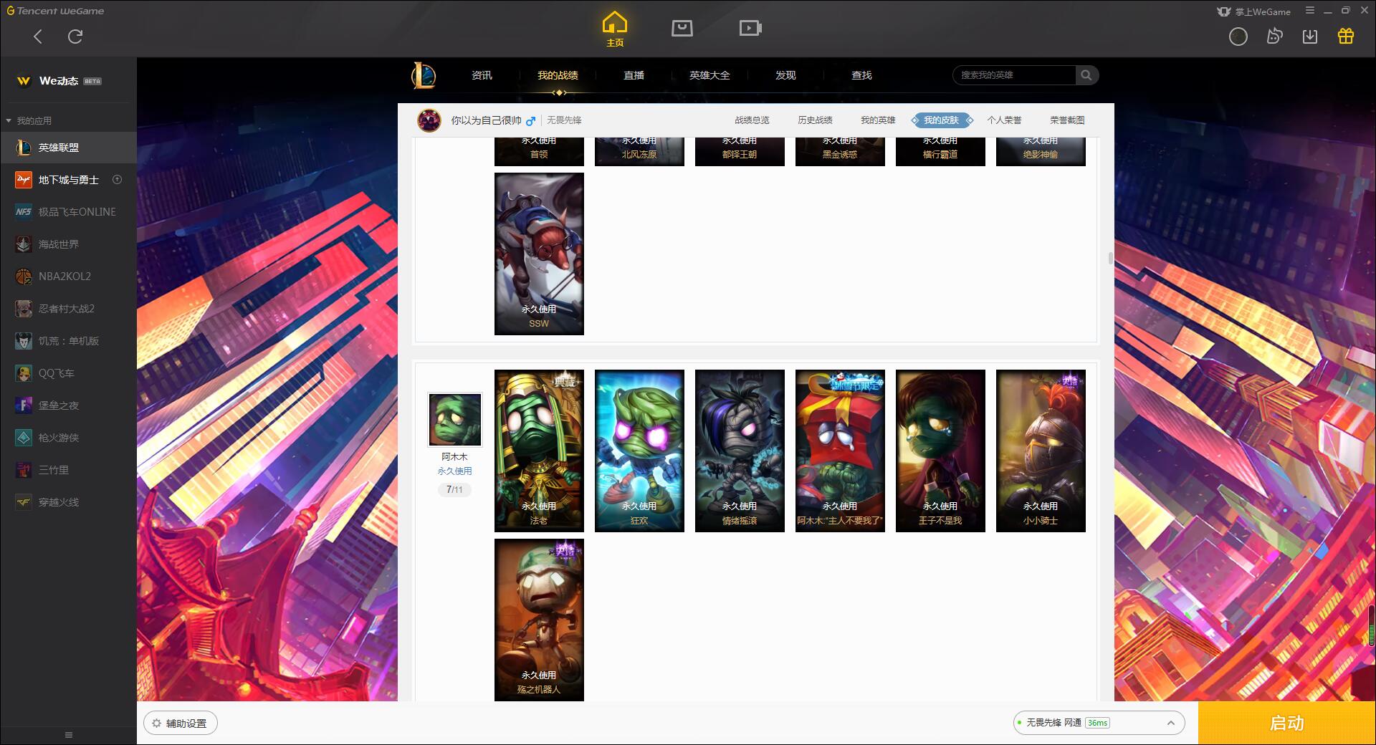Open the 英雄大全 tab
Viewport: 1376px width, 745px height.
(x=709, y=75)
